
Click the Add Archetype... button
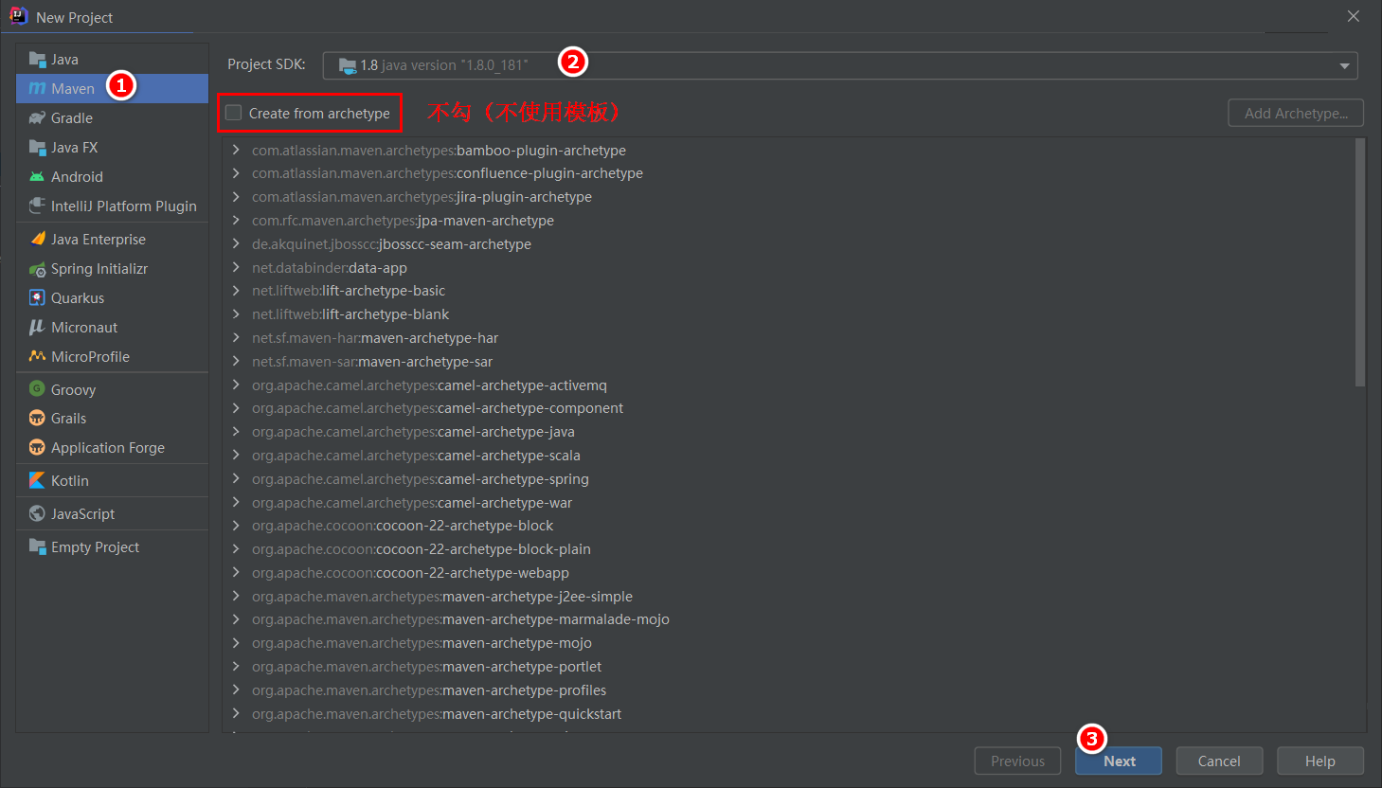(1296, 114)
